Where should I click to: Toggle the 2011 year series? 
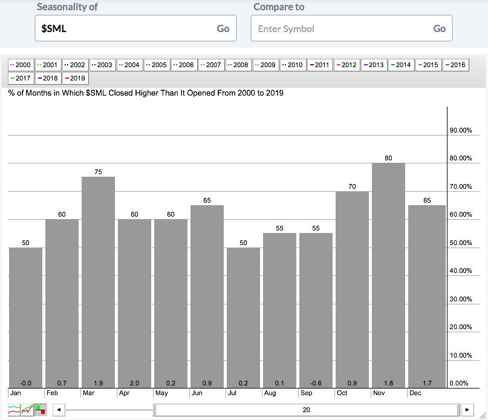(319, 65)
